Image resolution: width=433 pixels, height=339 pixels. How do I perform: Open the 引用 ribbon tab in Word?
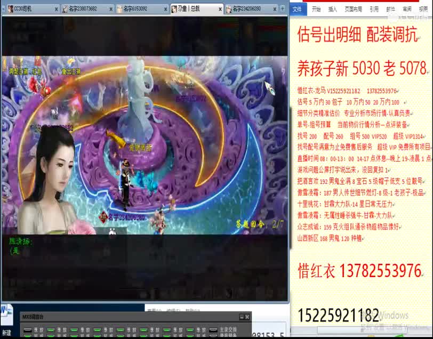tap(374, 10)
